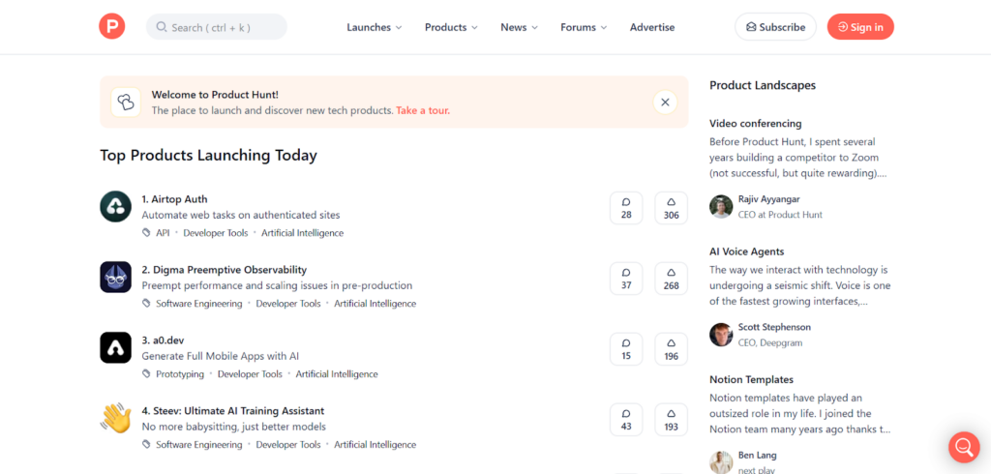
Task: Open the a0.dev app icon
Action: (116, 347)
